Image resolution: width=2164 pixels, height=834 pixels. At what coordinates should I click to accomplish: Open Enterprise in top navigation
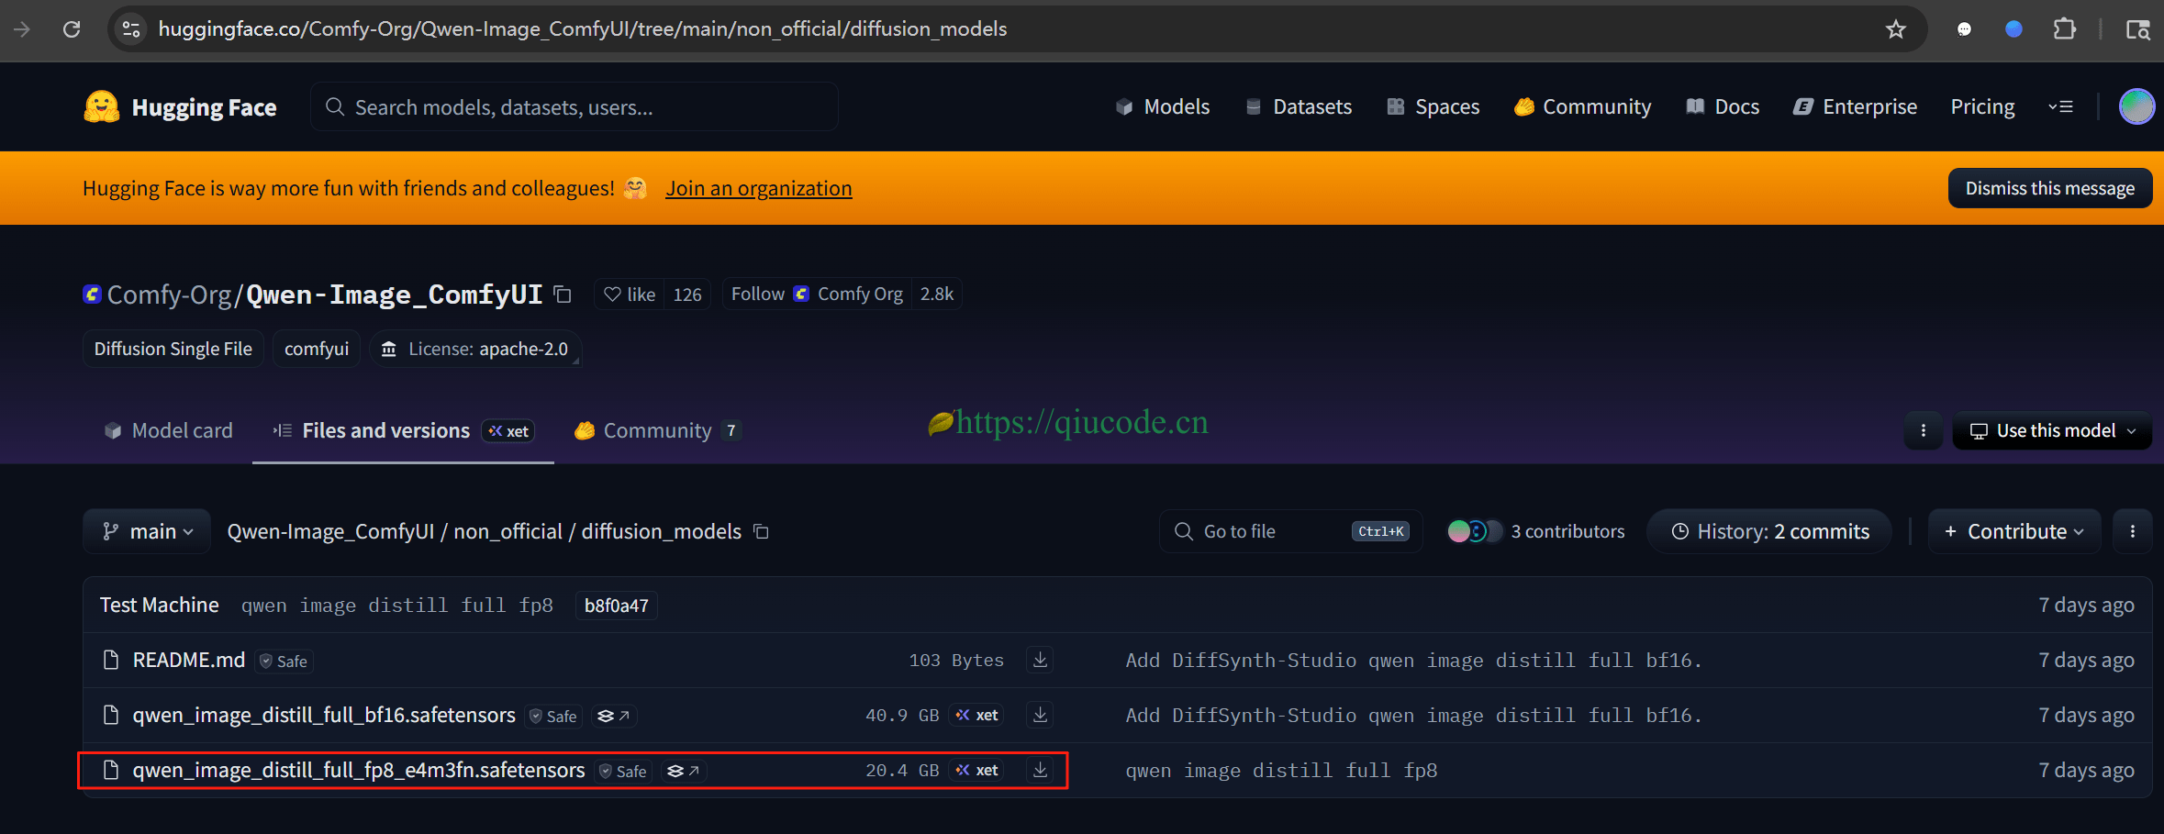pos(1855,106)
